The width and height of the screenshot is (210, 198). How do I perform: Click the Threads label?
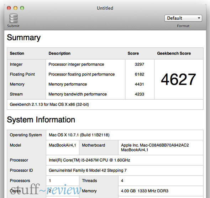89,181
